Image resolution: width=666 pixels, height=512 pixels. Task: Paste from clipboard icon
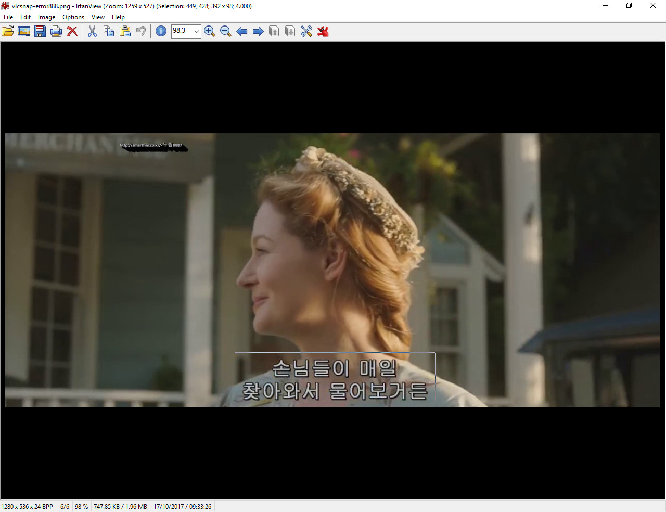coord(125,31)
